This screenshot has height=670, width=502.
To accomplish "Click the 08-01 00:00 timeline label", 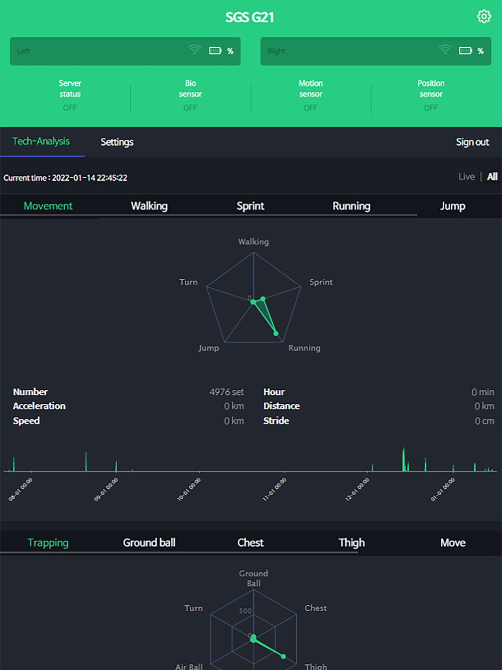I will (21, 490).
